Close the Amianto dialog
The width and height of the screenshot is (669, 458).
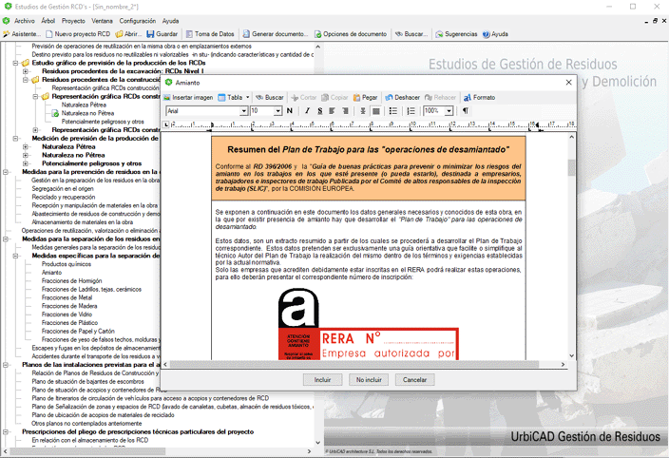(568, 83)
